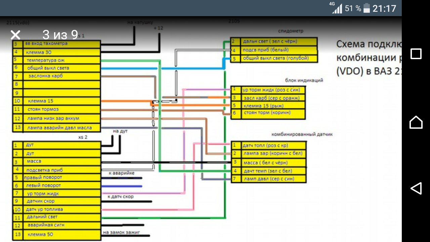Tap the 'дальний свет' row
Screen dimensions: 430x242
tap(56, 217)
